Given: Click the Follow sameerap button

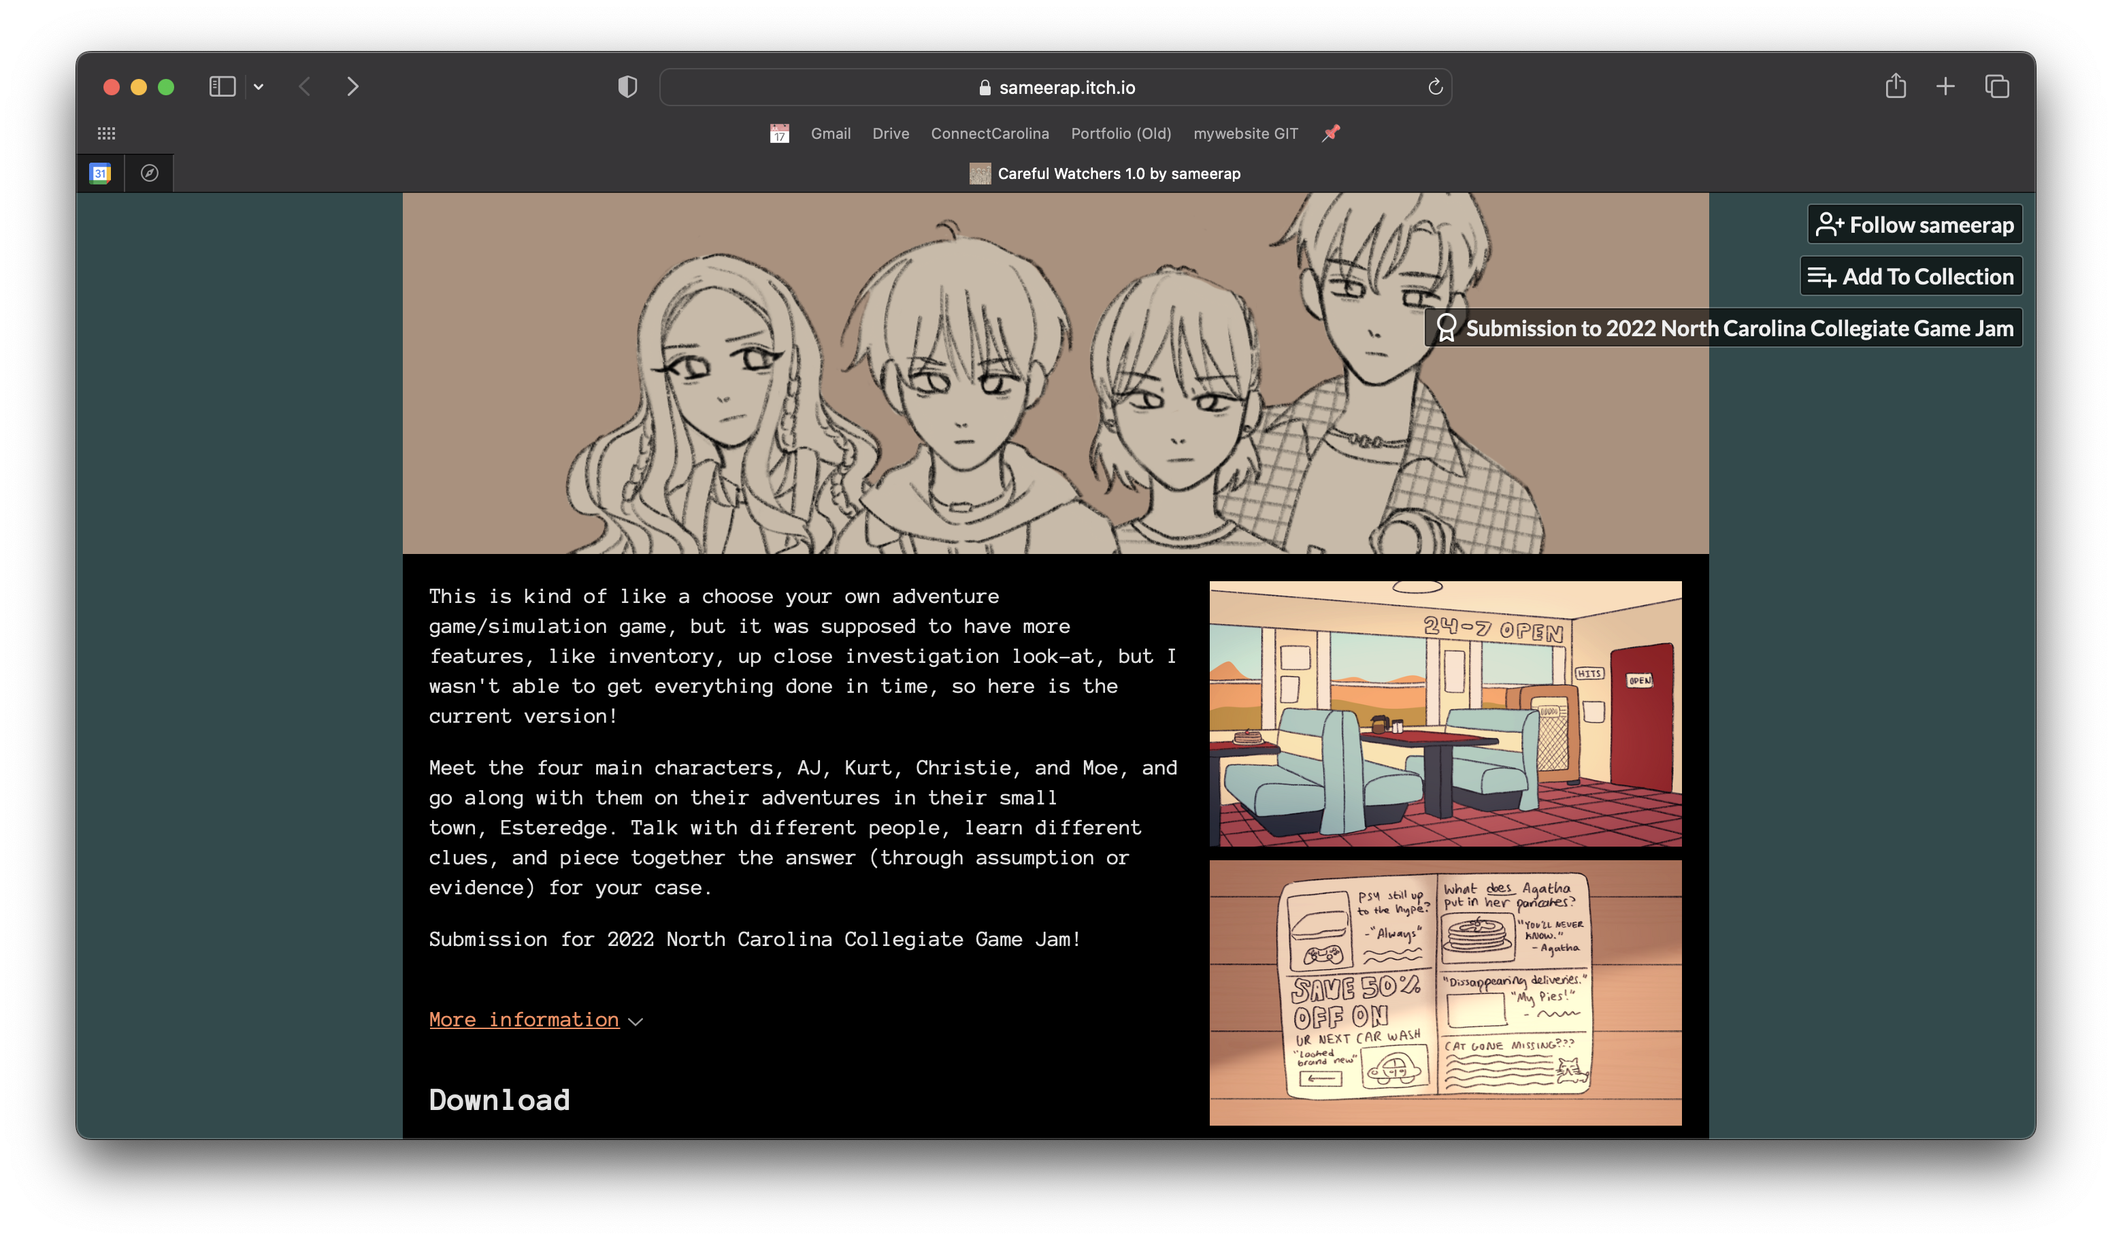Looking at the screenshot, I should click(x=1914, y=225).
